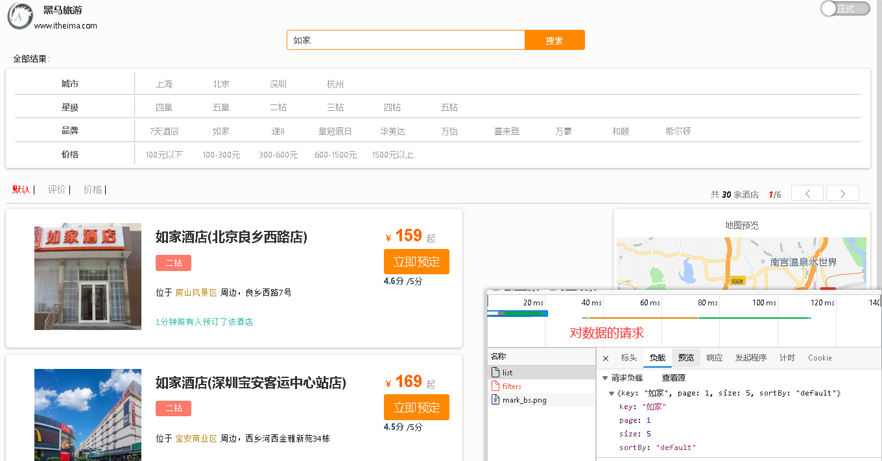Toggle the 正式 switch
The image size is (882, 461).
click(845, 8)
